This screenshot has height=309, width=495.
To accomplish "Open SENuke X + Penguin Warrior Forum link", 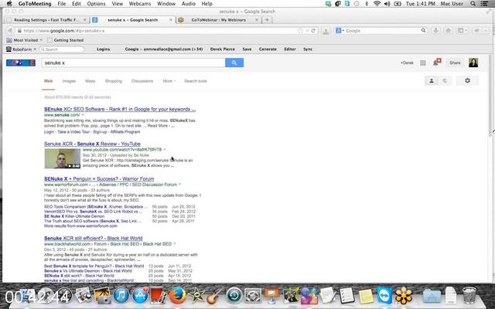I will click(99, 178).
